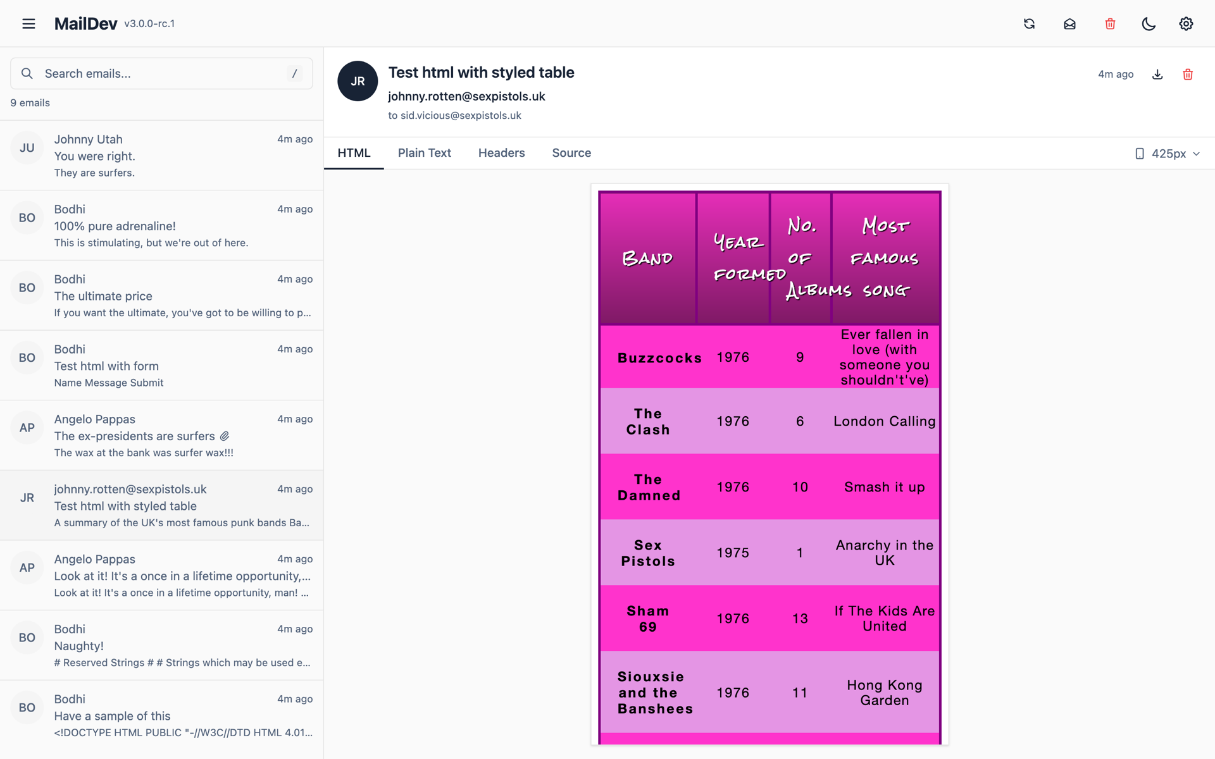Image resolution: width=1215 pixels, height=759 pixels.
Task: Refresh the email list
Action: pyautogui.click(x=1029, y=23)
